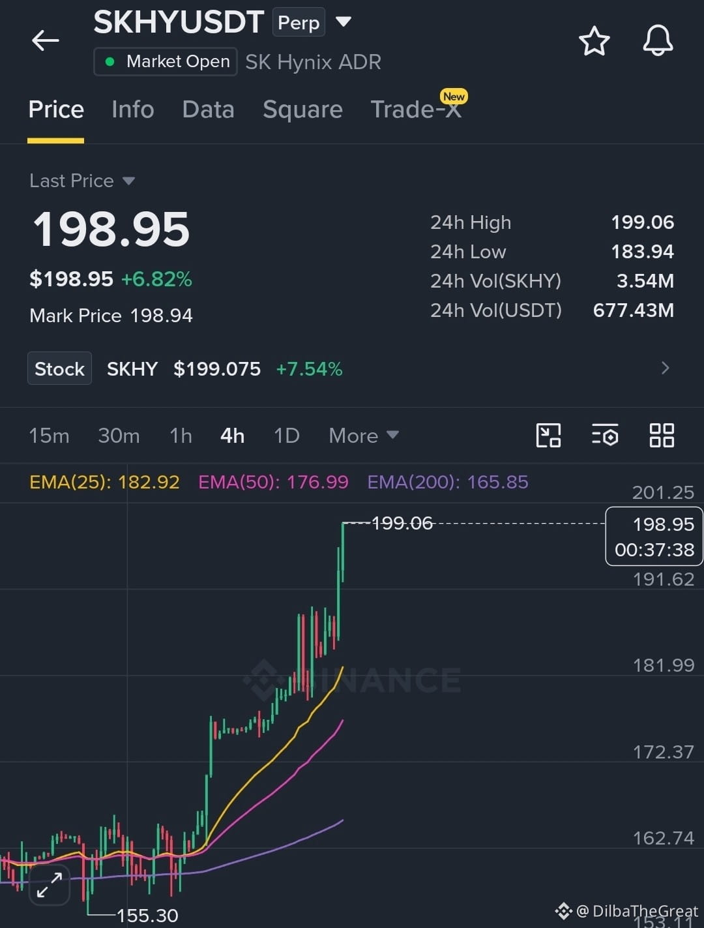The width and height of the screenshot is (704, 928).
Task: Click the EMA(25) yellow indicator label
Action: tap(104, 482)
